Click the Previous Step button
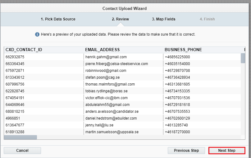 click(x=186, y=151)
